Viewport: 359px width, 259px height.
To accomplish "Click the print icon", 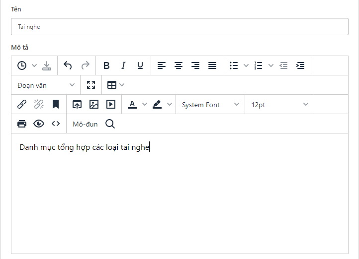I will (22, 124).
